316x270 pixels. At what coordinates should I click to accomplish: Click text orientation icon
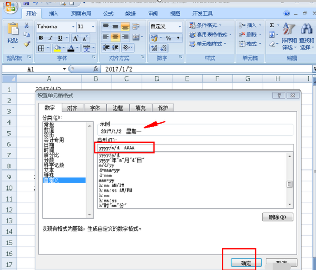(x=126, y=48)
